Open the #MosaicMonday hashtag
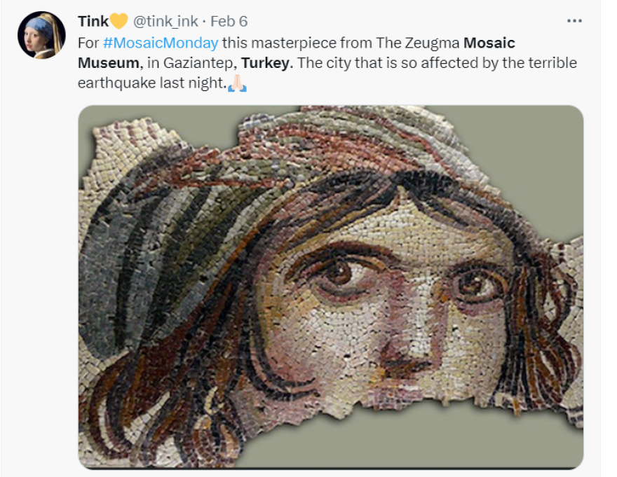Viewport: 617px width, 477px height. (161, 43)
